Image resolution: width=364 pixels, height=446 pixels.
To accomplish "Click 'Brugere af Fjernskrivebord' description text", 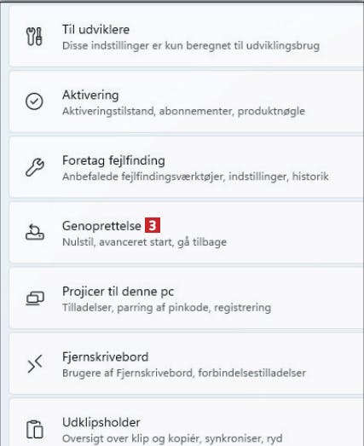I will (127, 373).
